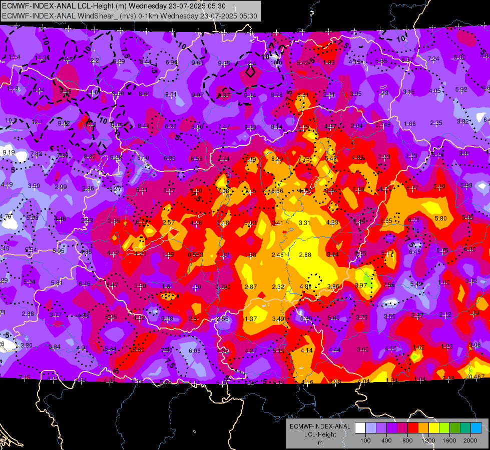Click the grid value '6.06'
The height and width of the screenshot is (450, 490).
[194, 350]
